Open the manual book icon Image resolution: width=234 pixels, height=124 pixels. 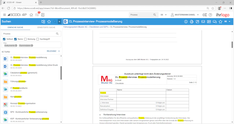43,15
